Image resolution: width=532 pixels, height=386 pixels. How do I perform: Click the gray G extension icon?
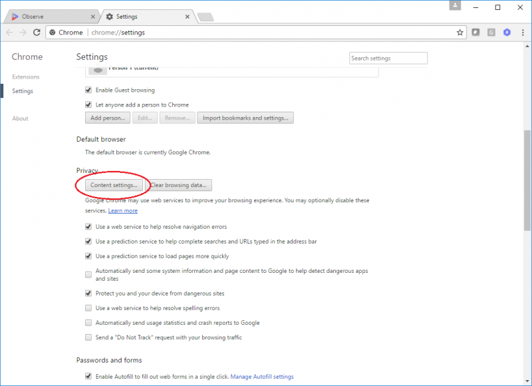491,33
